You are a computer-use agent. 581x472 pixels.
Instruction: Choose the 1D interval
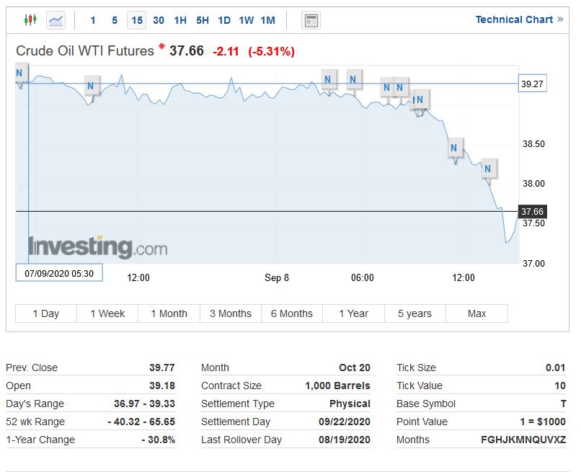pos(224,20)
